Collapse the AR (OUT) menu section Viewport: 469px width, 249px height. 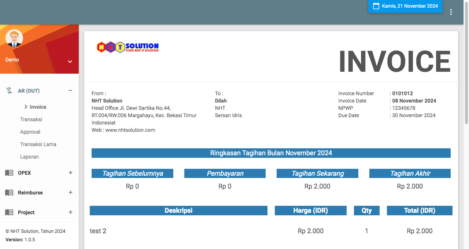coord(70,91)
